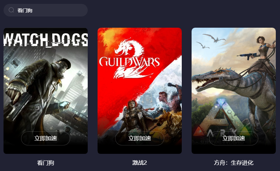The image size is (280, 171).
Task: Launch 立即加速 for the ARK card
Action: coord(234,138)
